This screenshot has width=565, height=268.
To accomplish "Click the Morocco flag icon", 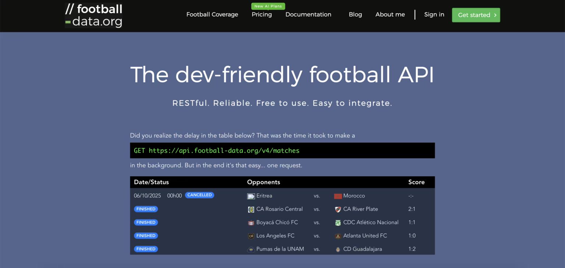I will point(338,196).
